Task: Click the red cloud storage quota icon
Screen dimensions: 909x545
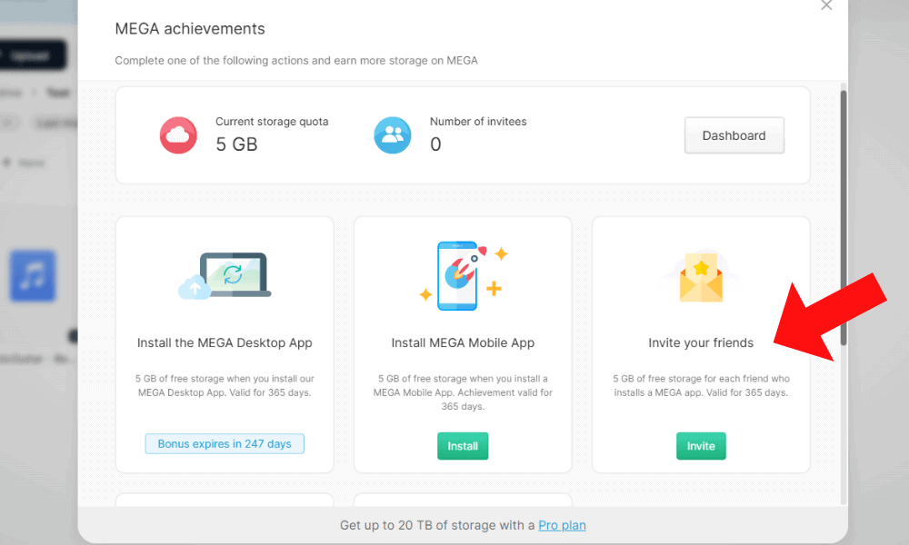Action: (x=178, y=135)
